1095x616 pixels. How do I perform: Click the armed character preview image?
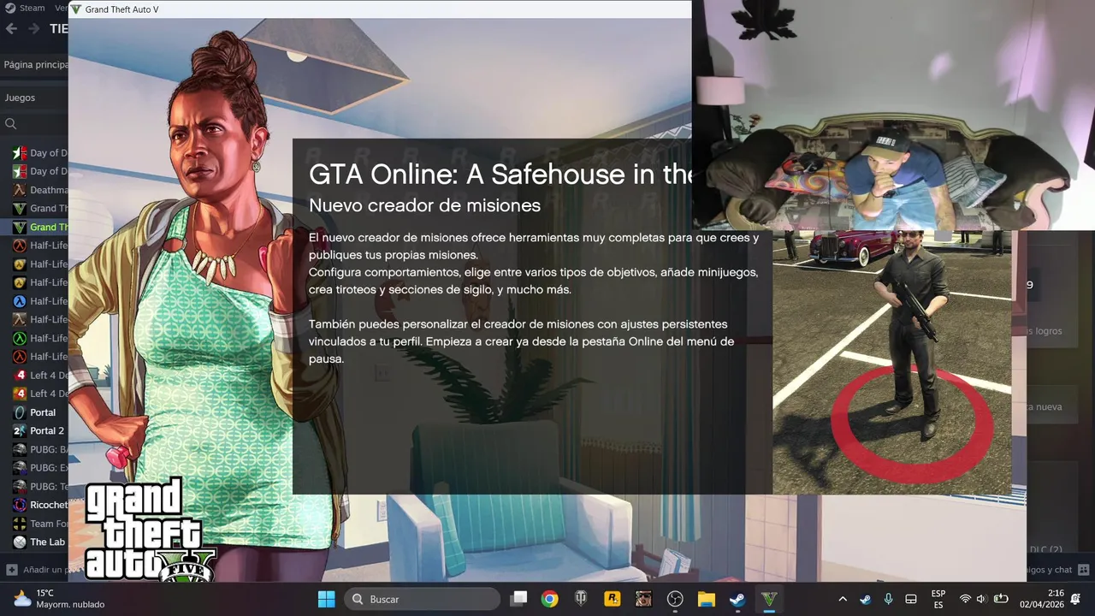point(892,362)
